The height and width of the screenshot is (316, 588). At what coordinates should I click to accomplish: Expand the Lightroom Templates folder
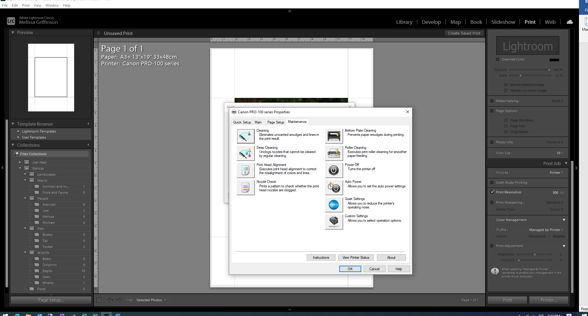[x=19, y=131]
